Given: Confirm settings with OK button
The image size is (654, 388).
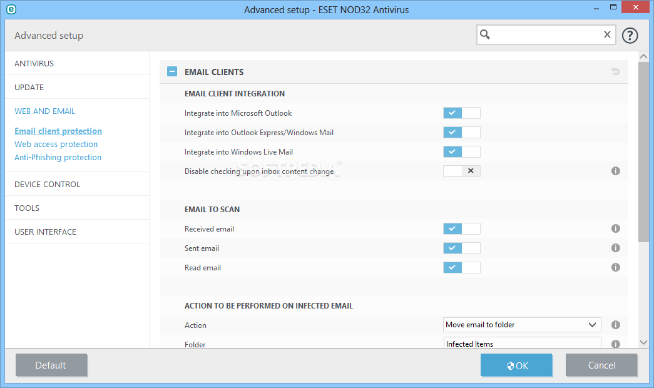Looking at the screenshot, I should click(516, 365).
